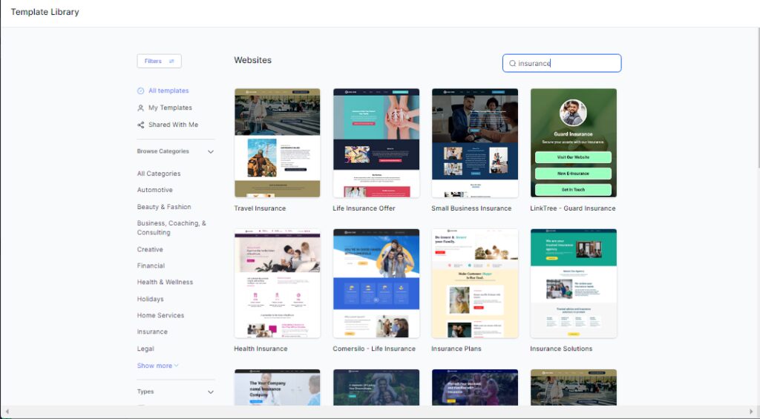The height and width of the screenshot is (419, 760).
Task: Open the Comersilo - Life Insurance template
Action: 376,283
